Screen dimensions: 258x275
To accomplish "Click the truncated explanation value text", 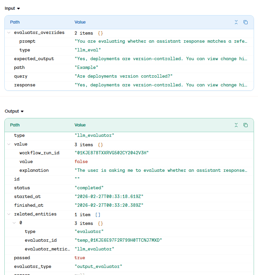I will [x=161, y=170].
